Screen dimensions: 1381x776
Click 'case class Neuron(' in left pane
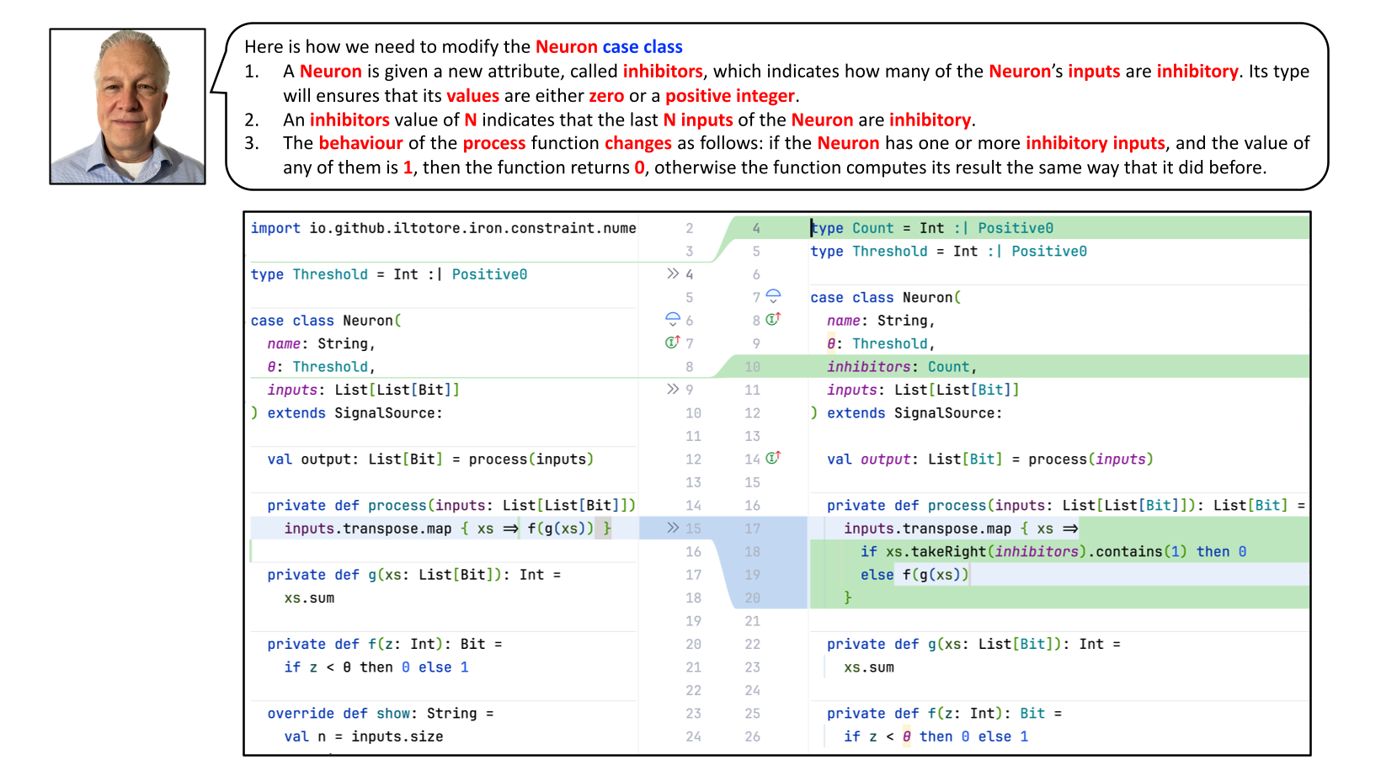pos(326,321)
